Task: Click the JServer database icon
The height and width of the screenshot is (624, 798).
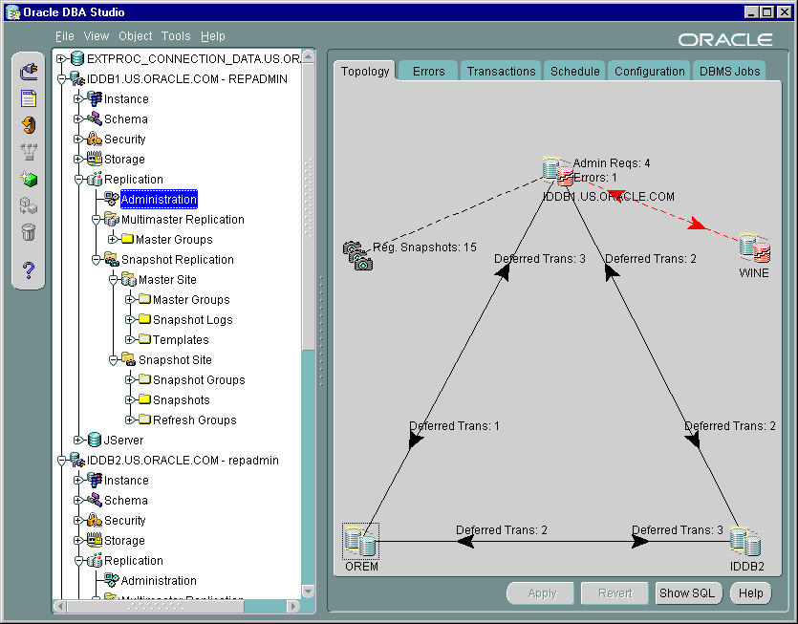Action: 95,440
